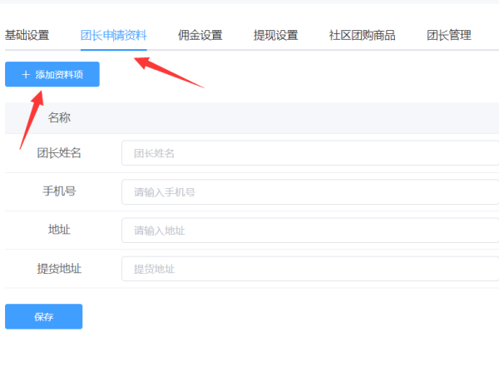Open the 佣金设置 tab

tap(200, 36)
